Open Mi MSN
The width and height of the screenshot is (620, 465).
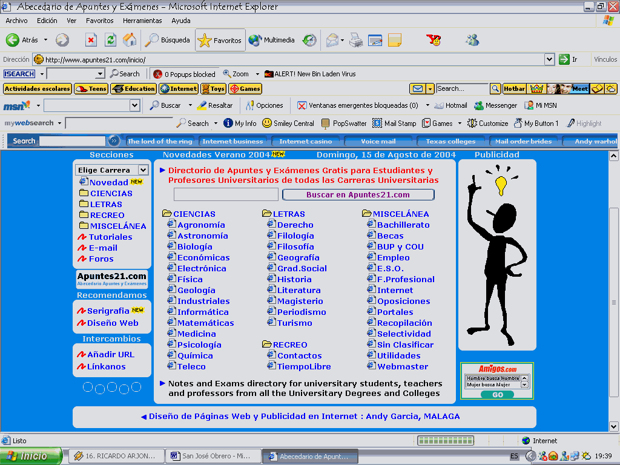[x=540, y=105]
